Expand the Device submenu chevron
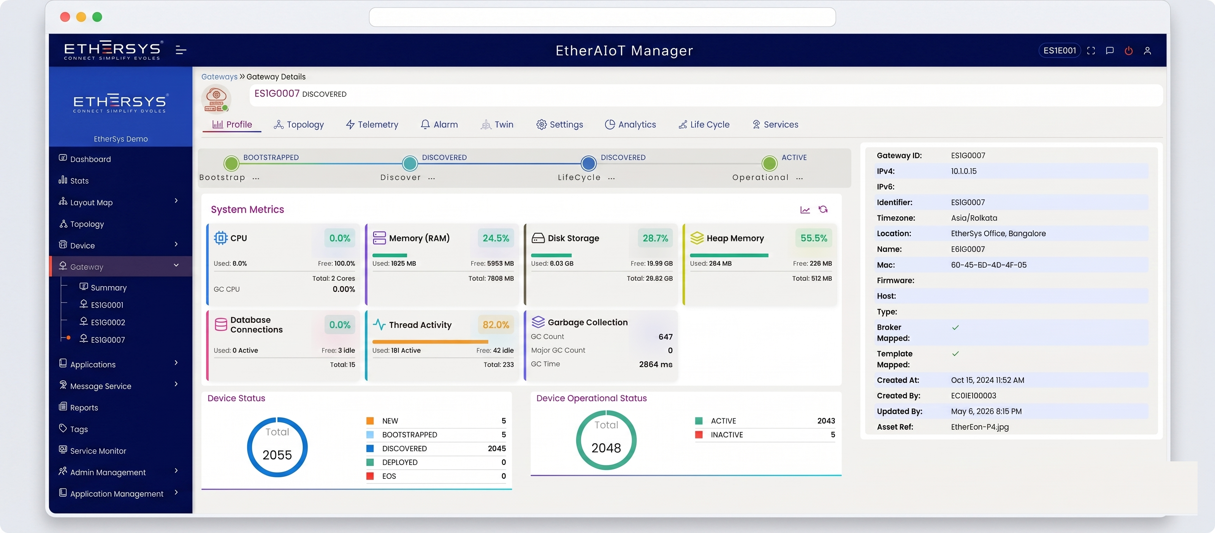This screenshot has height=533, width=1215. 176,244
